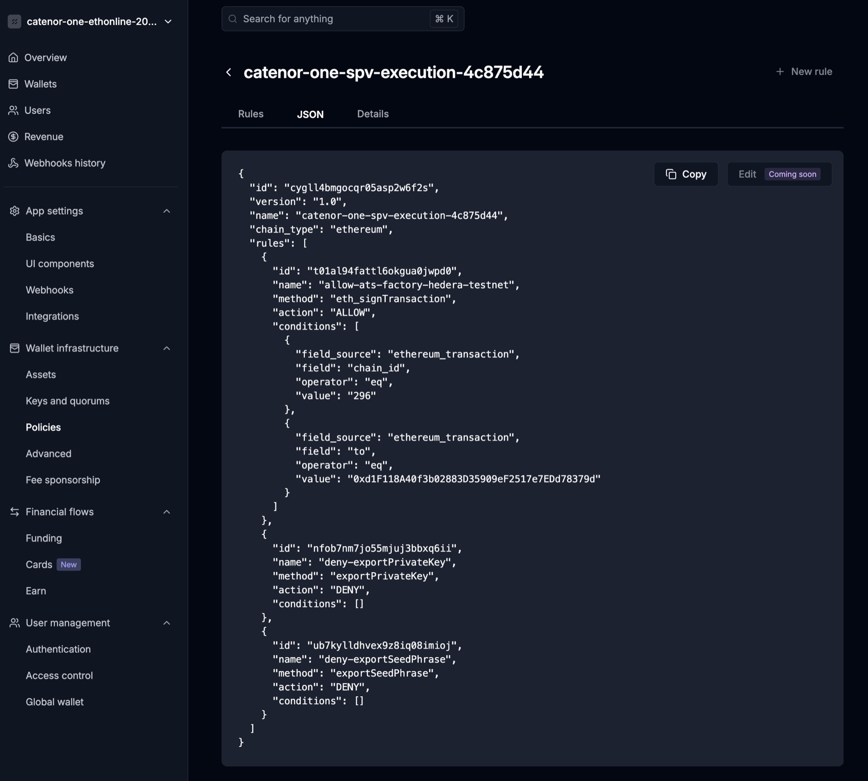Click the "chain_type": "ethereum" line
The height and width of the screenshot is (781, 868).
(321, 229)
